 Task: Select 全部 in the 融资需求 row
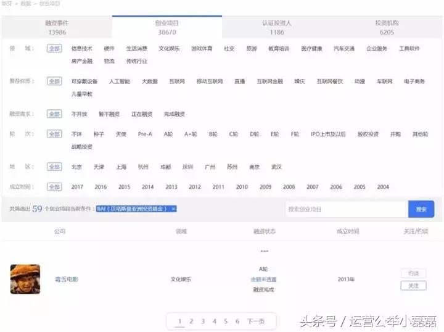click(54, 114)
